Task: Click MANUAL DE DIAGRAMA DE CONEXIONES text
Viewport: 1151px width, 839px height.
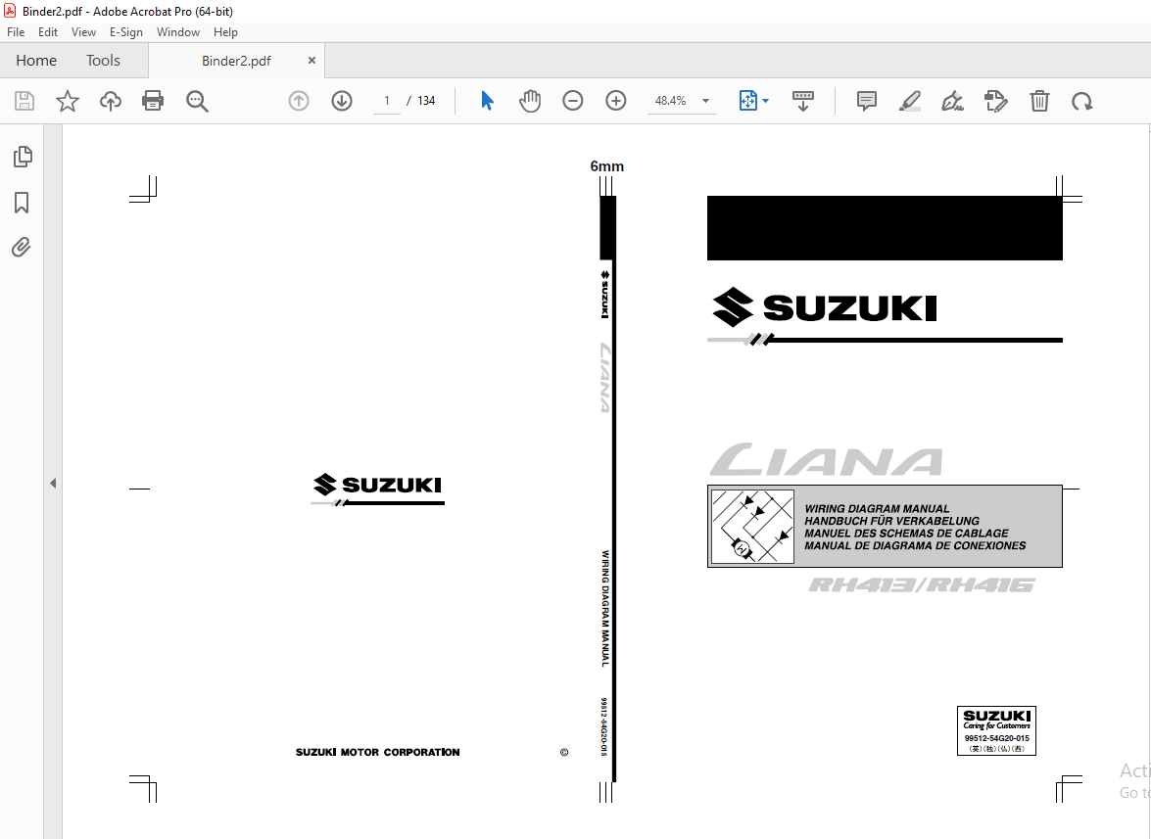Action: pyautogui.click(x=915, y=545)
